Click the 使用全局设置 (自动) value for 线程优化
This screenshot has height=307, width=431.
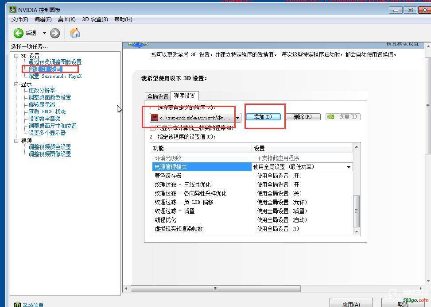pos(282,220)
